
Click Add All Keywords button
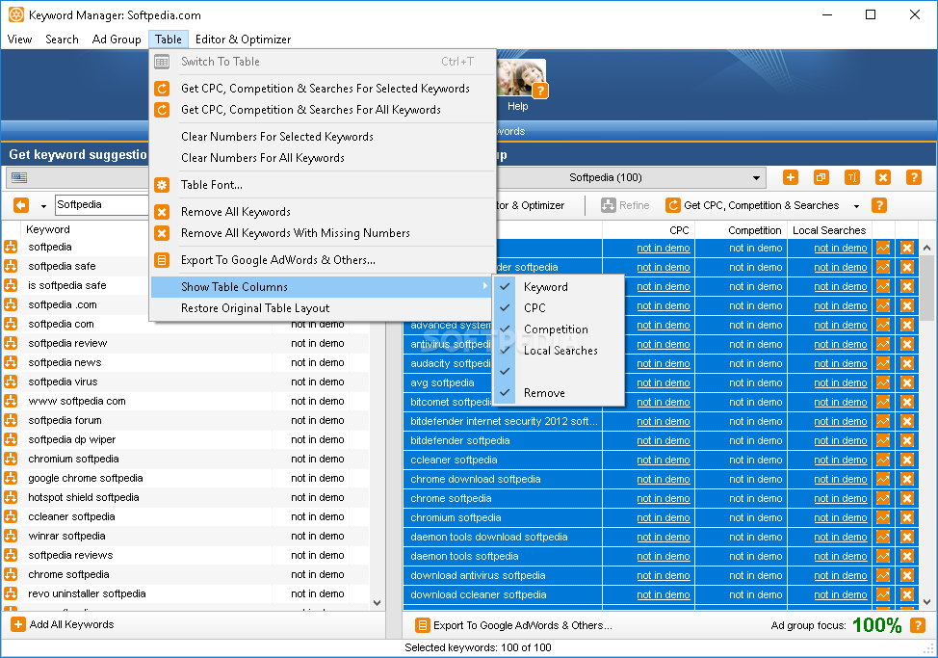pos(63,624)
